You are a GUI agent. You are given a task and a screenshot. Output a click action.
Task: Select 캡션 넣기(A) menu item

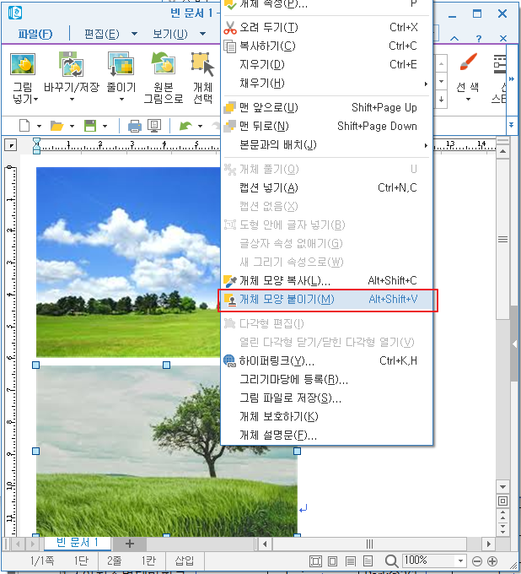click(x=326, y=187)
